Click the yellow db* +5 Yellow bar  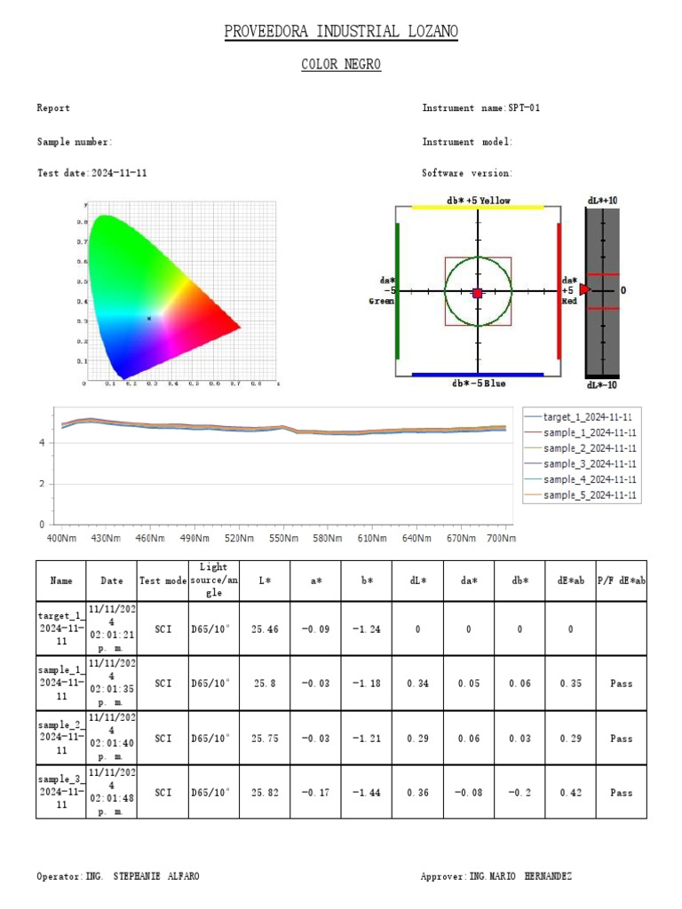(478, 206)
